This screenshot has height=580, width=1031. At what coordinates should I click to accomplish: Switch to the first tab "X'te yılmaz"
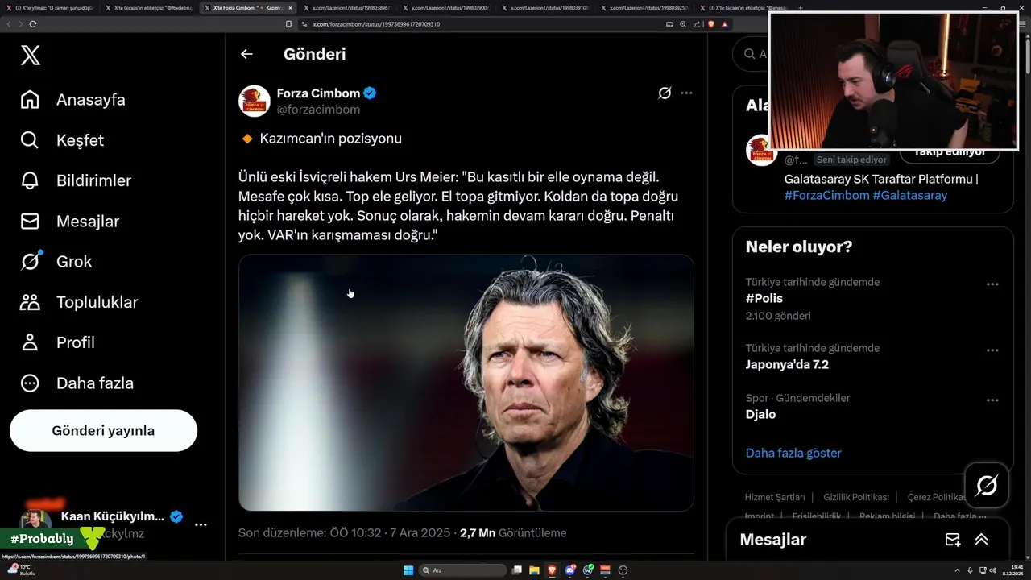[50, 7]
